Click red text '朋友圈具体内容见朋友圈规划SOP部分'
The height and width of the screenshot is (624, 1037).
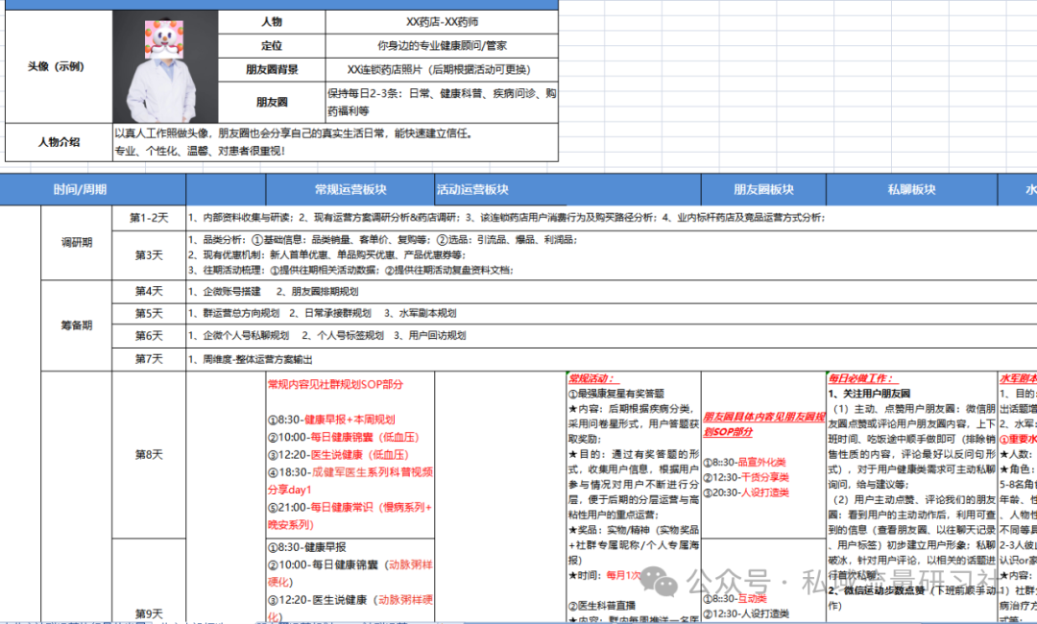[x=764, y=423]
